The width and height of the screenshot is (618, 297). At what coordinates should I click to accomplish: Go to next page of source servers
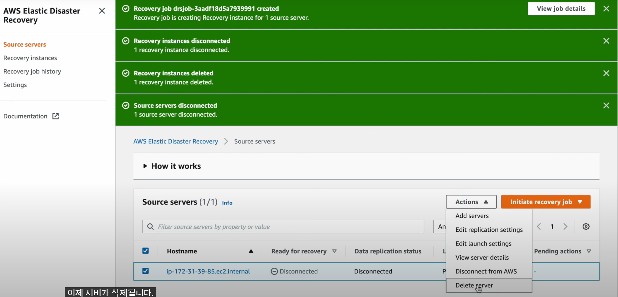pyautogui.click(x=565, y=227)
